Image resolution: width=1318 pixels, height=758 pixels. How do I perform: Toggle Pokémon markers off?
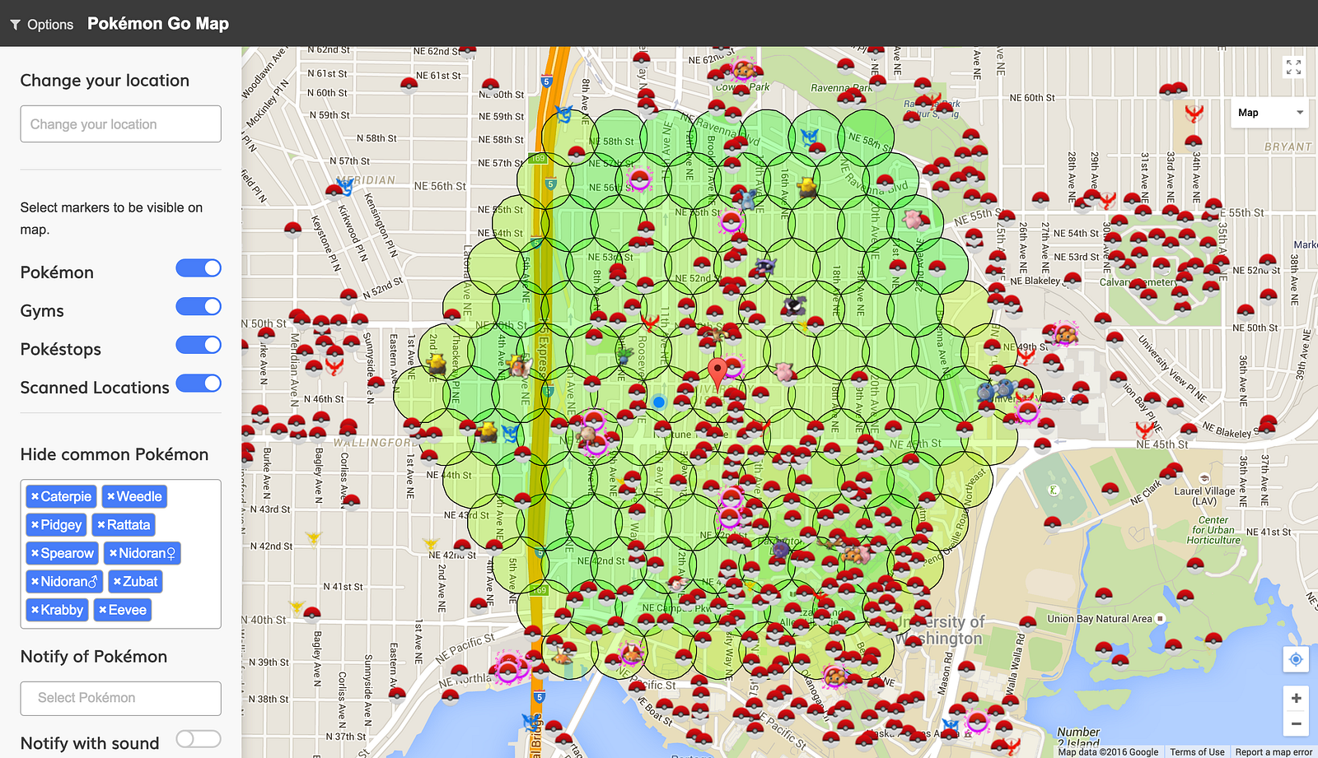199,268
